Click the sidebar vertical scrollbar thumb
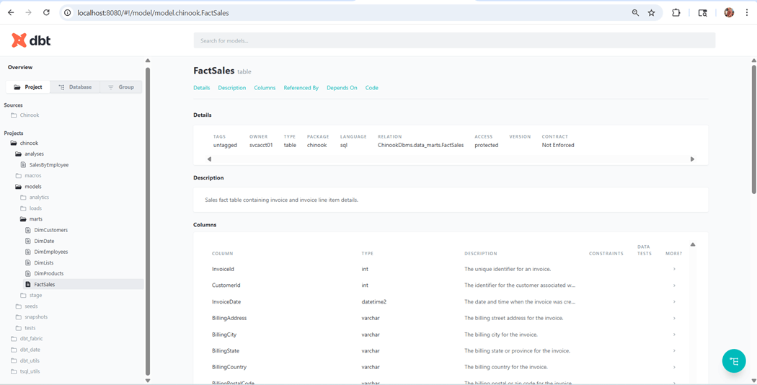Image resolution: width=757 pixels, height=385 pixels. (148, 221)
